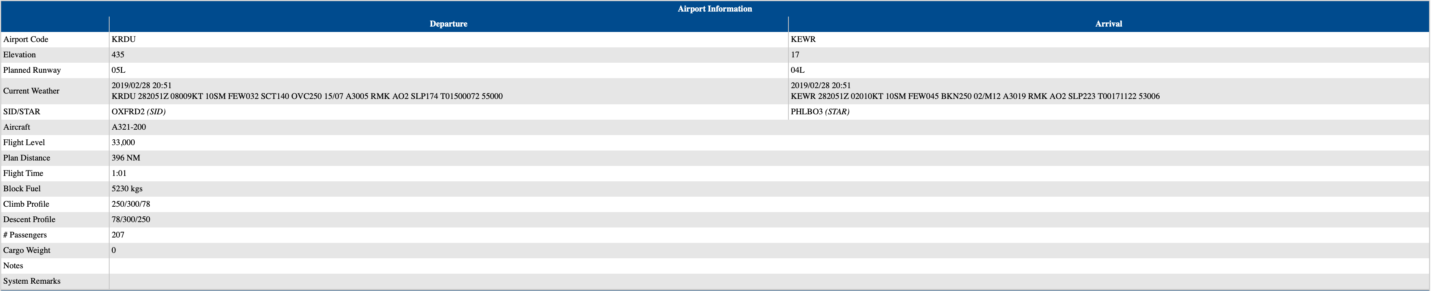
Task: Select the plan distance 396 NM
Action: click(x=126, y=158)
